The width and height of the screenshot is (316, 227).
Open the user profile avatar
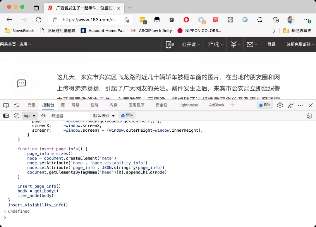pos(291,20)
